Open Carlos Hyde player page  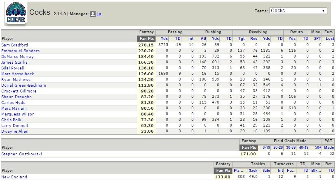coord(13,103)
